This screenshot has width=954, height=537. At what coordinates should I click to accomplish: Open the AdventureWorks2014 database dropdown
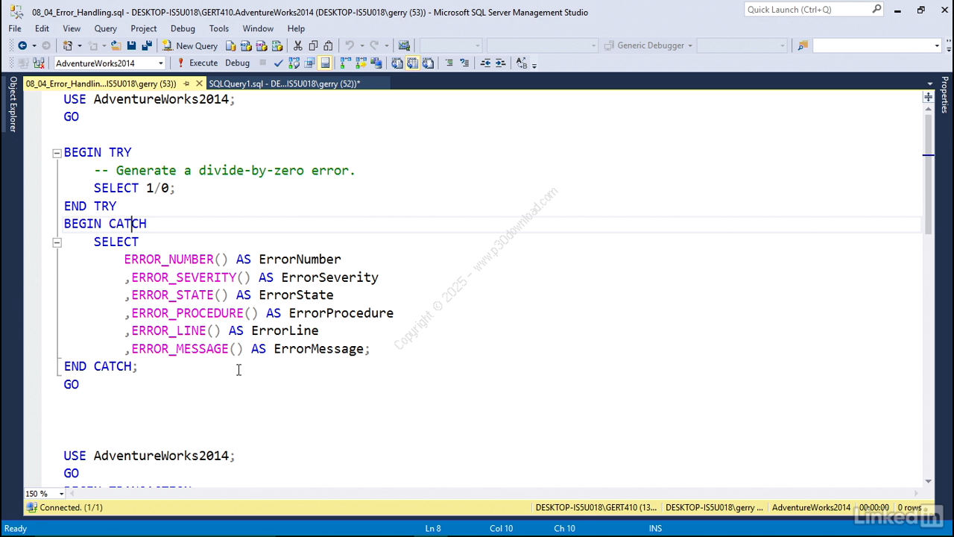[160, 63]
